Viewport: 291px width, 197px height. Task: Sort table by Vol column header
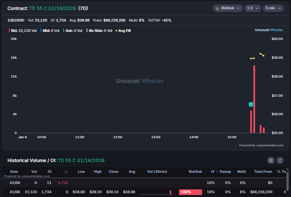34,172
